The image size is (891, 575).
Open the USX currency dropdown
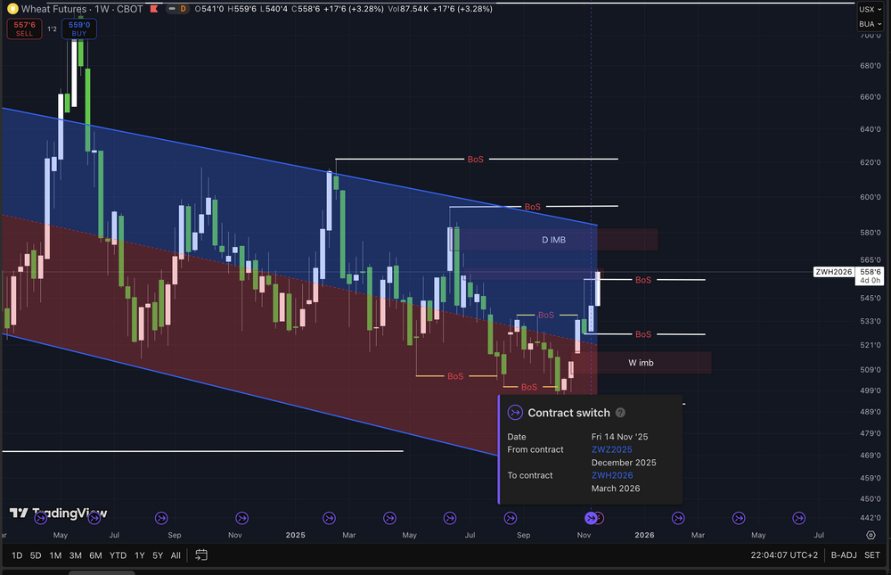870,9
